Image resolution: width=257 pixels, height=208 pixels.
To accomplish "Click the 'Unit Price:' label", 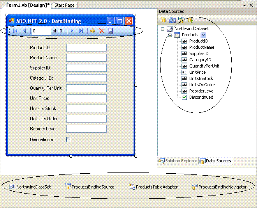I will (x=39, y=98).
